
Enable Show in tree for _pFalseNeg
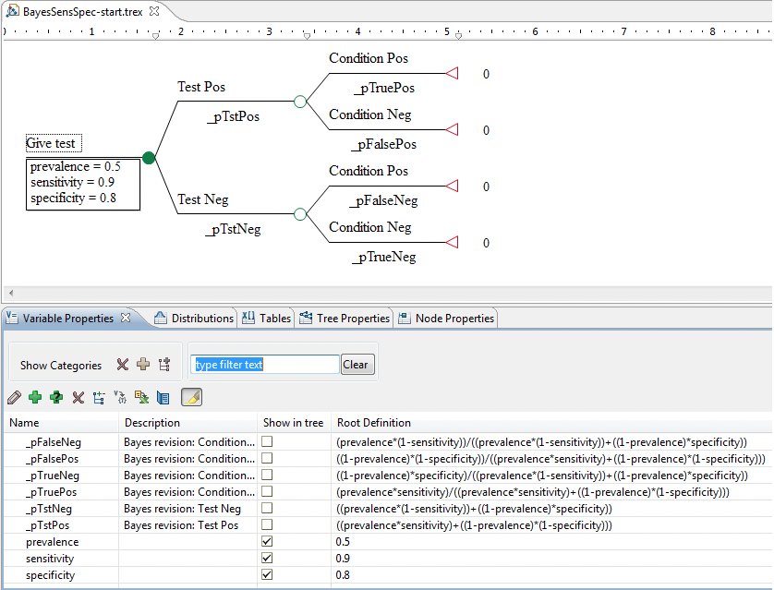click(267, 442)
